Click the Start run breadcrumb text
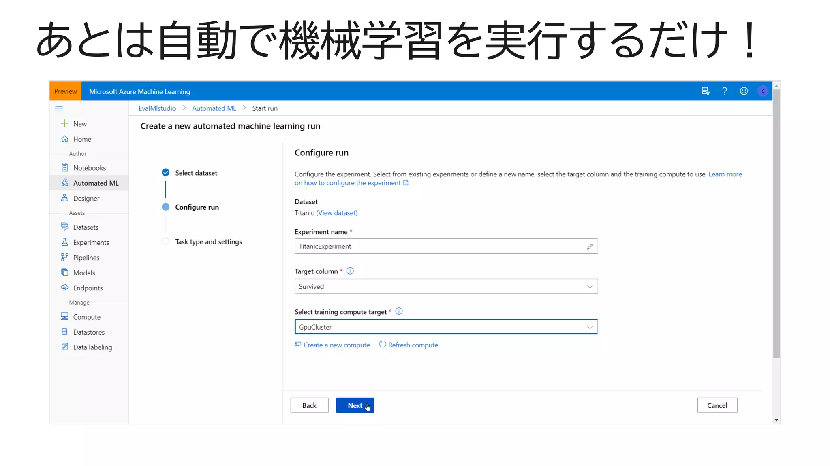The height and width of the screenshot is (466, 830). pos(265,108)
